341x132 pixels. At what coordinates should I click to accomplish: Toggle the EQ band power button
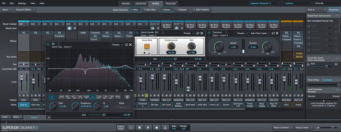coord(52,97)
